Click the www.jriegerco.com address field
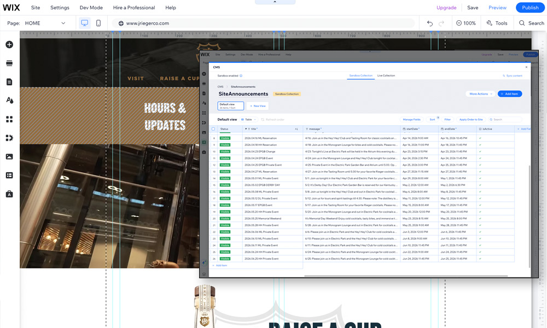Screen dimensions: 547x328 [264, 24]
